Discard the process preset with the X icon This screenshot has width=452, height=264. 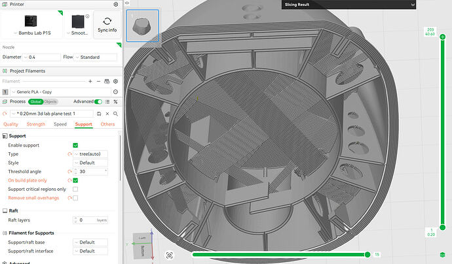pyautogui.click(x=107, y=114)
